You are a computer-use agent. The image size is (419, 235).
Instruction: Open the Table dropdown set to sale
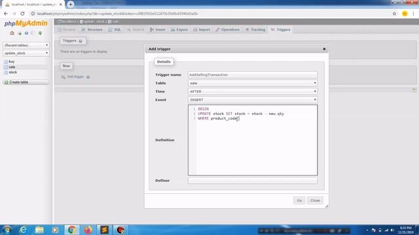253,83
